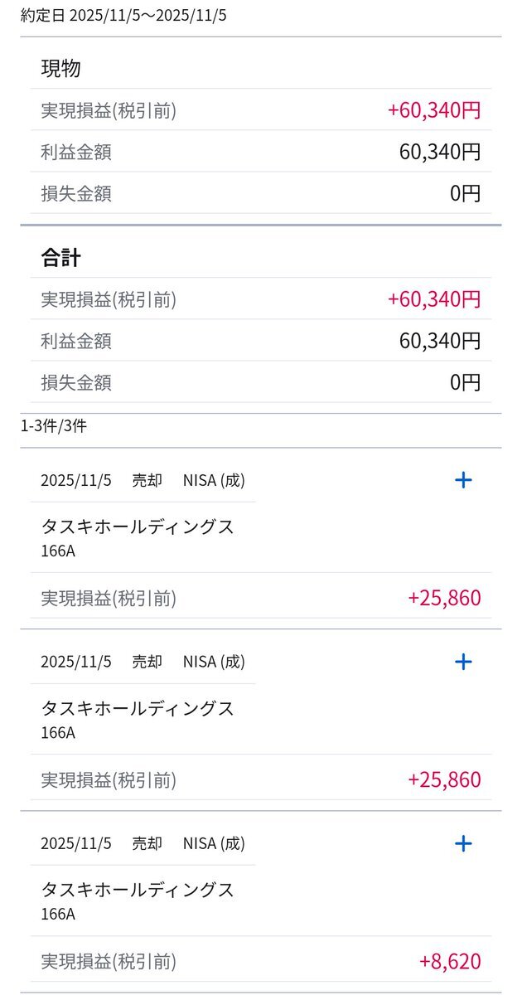Select the 利益金額 row under 合計
Screen dimensions: 522x995
click(x=260, y=341)
